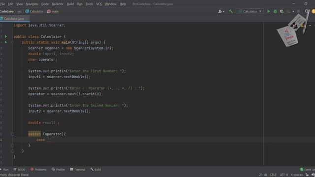Open Search Everywhere with the magnifier icon
Screen dimensions: 315x177
coord(307,11)
